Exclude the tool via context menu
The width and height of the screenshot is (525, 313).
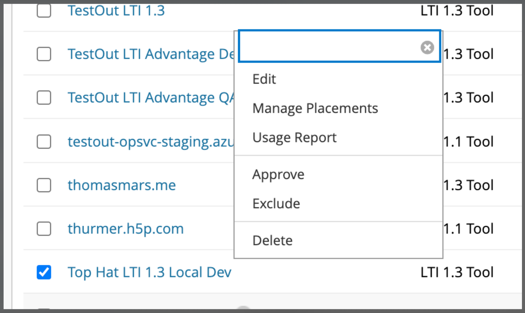click(x=276, y=204)
